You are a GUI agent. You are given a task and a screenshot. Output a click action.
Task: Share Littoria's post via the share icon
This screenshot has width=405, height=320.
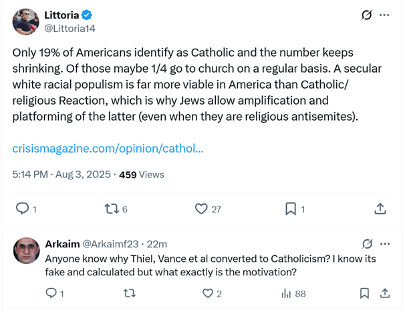click(380, 209)
